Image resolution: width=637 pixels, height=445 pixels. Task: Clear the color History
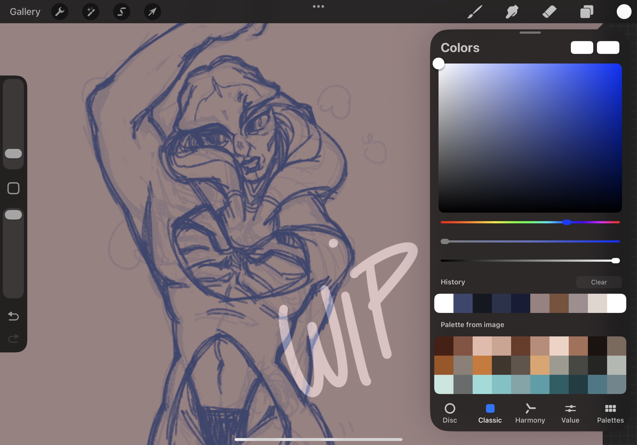599,282
